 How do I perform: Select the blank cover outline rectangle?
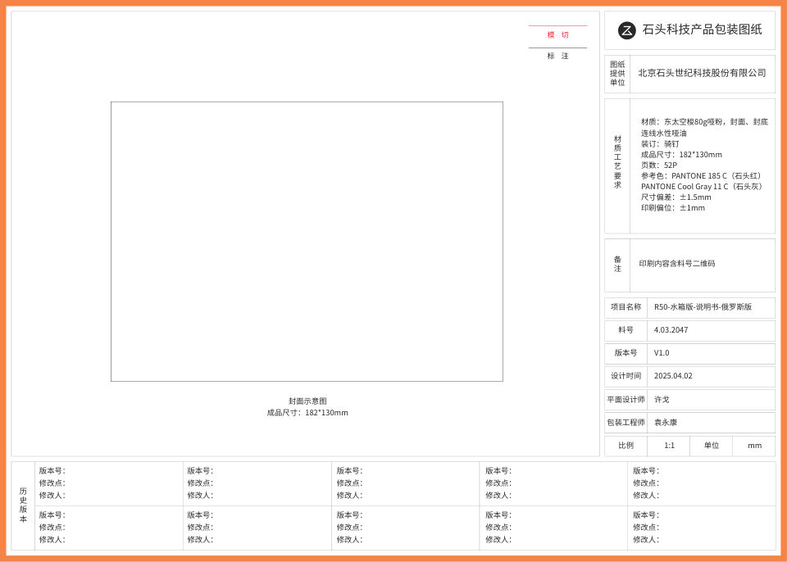307,242
